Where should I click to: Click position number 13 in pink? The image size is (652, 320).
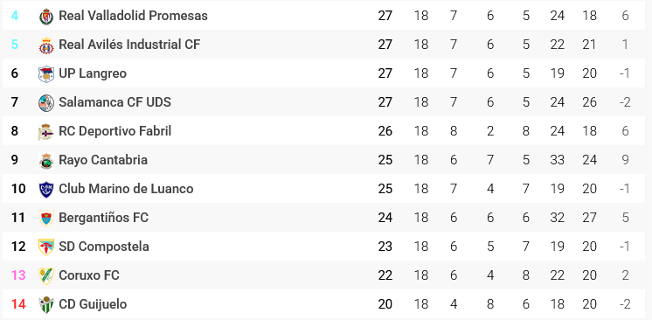(18, 275)
